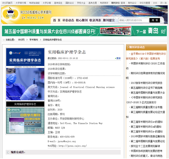
Task: Open 期刊评价 in the top bar
Action: point(115,3)
